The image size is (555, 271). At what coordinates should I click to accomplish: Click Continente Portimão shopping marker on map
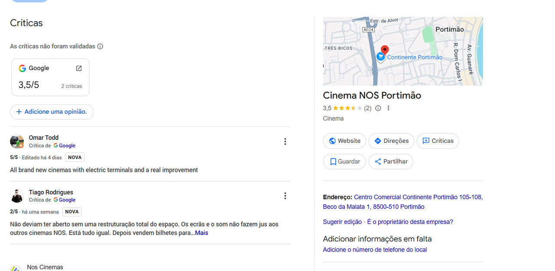click(x=381, y=57)
